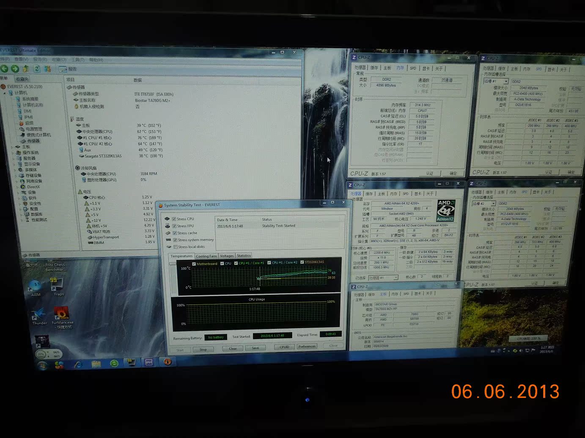The height and width of the screenshot is (438, 585).
Task: Toggle the CPU #1 / Core #2 graph checkbox
Action: (269, 263)
